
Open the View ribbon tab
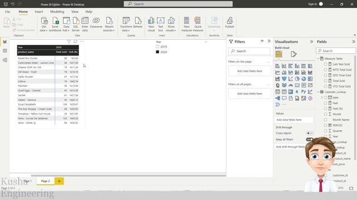(x=75, y=12)
